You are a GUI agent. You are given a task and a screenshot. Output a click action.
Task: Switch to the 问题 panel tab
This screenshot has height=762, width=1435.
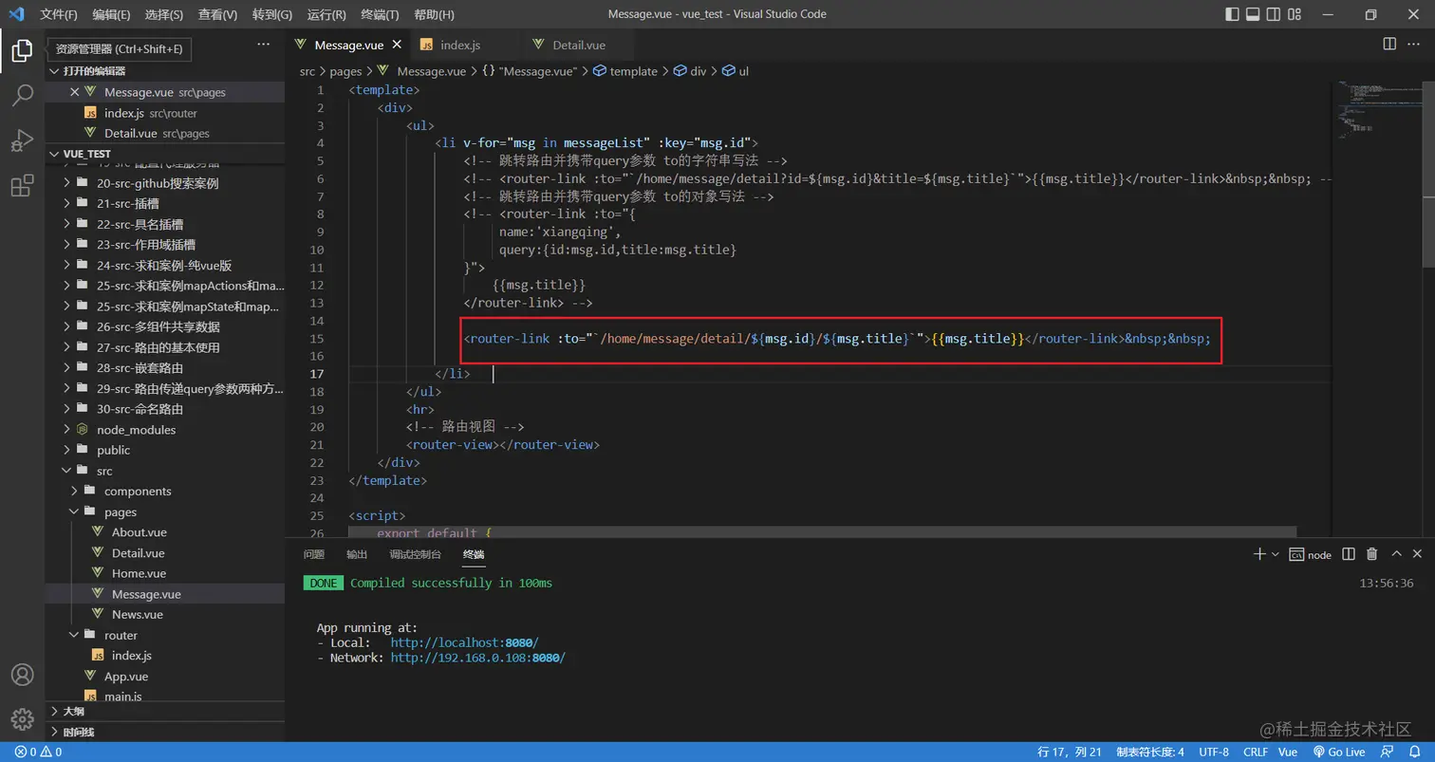pos(313,554)
